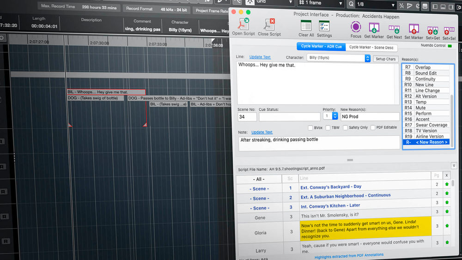Enable the BVox checkbox
Image resolution: width=462 pixels, height=260 pixels.
click(310, 128)
